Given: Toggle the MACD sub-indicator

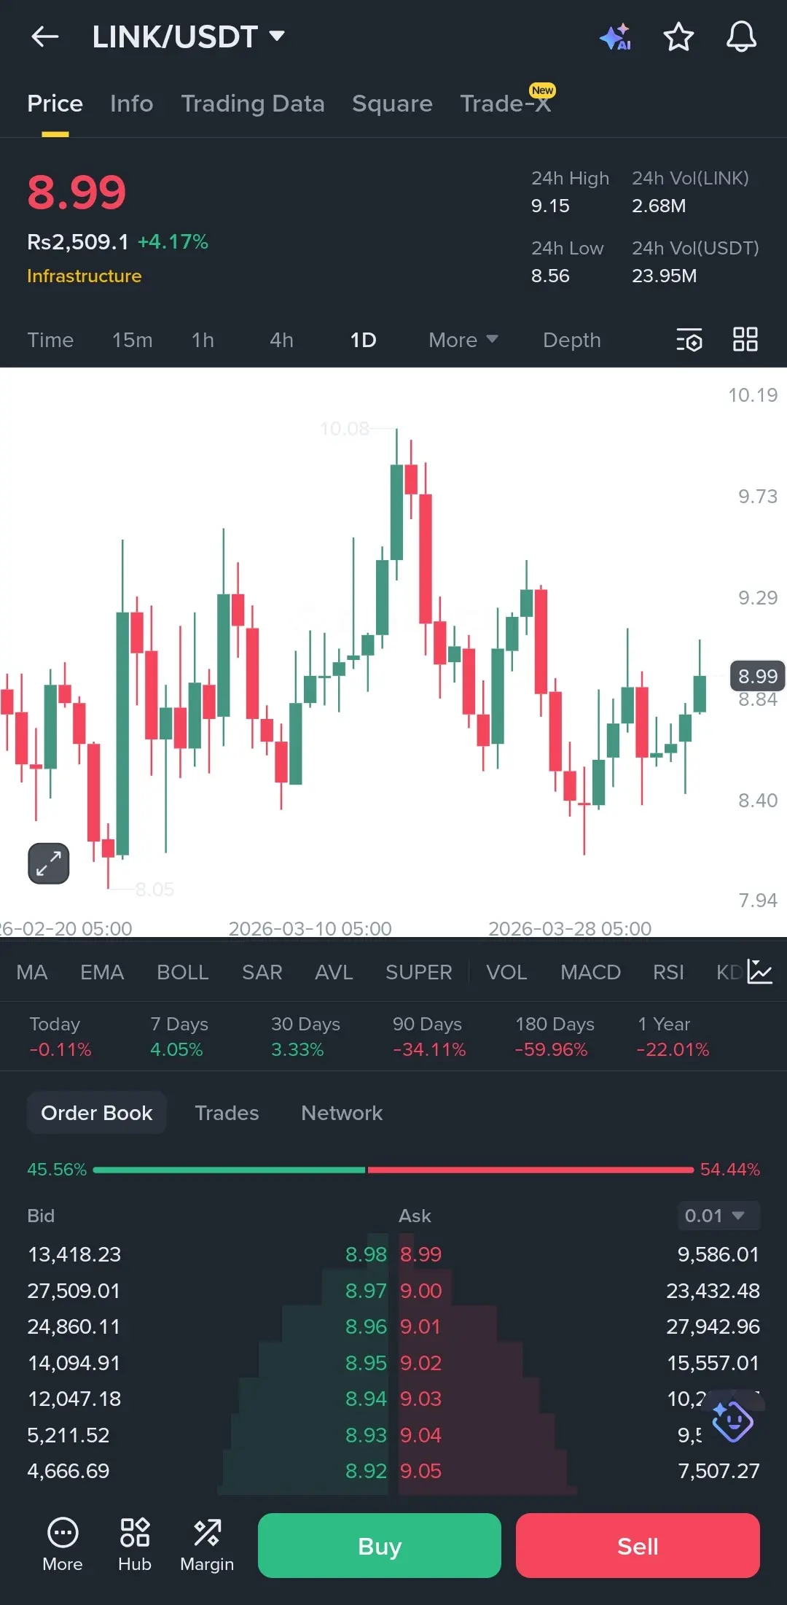Looking at the screenshot, I should (590, 972).
